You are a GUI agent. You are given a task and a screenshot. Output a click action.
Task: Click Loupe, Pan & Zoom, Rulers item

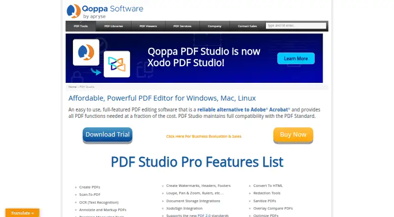pos(195,193)
